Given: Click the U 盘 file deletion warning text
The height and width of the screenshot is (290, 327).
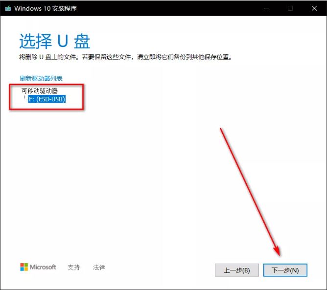Looking at the screenshot, I should (125, 57).
